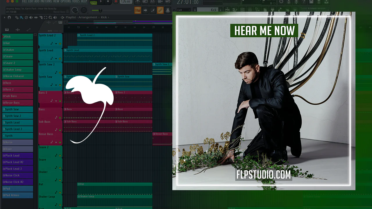Select the Slip tool in playlist toolbar
The image size is (372, 209).
click(36, 17)
